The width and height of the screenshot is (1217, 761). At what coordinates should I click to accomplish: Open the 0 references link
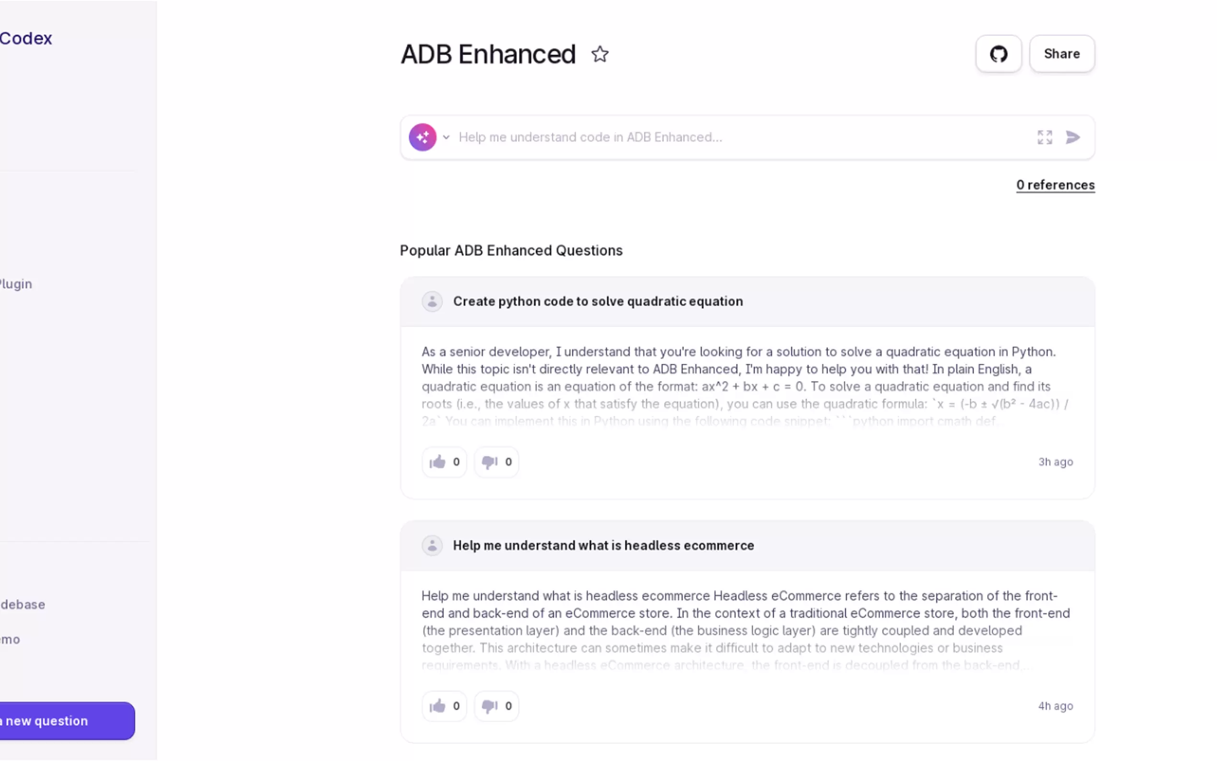tap(1055, 185)
